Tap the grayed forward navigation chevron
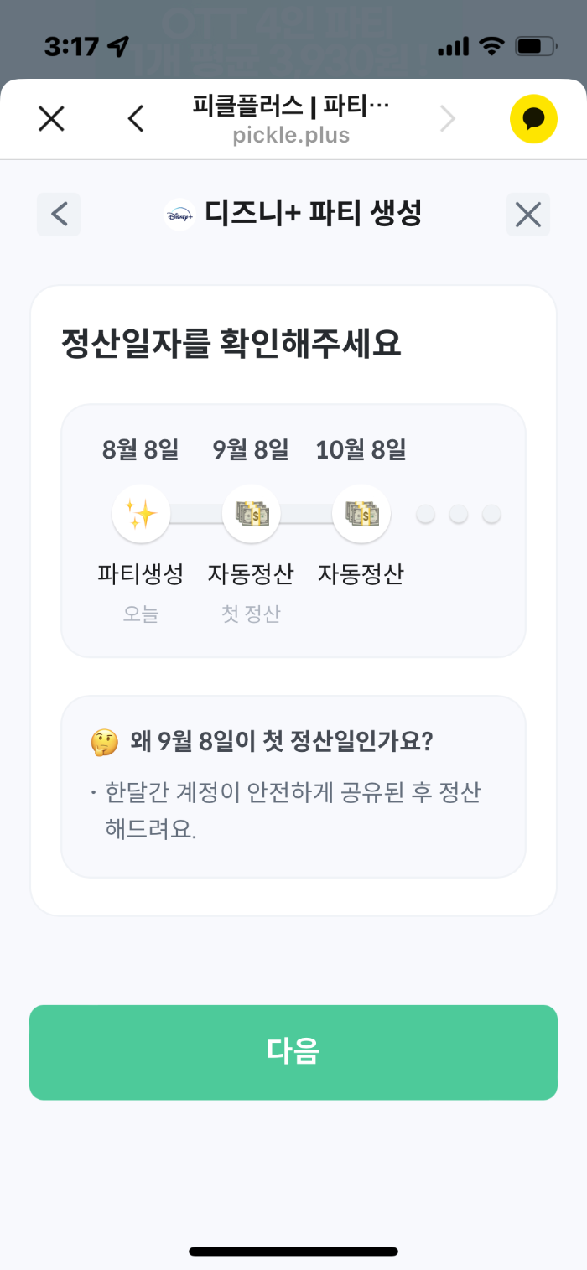Screen dimensions: 587x1270 pyautogui.click(x=448, y=118)
